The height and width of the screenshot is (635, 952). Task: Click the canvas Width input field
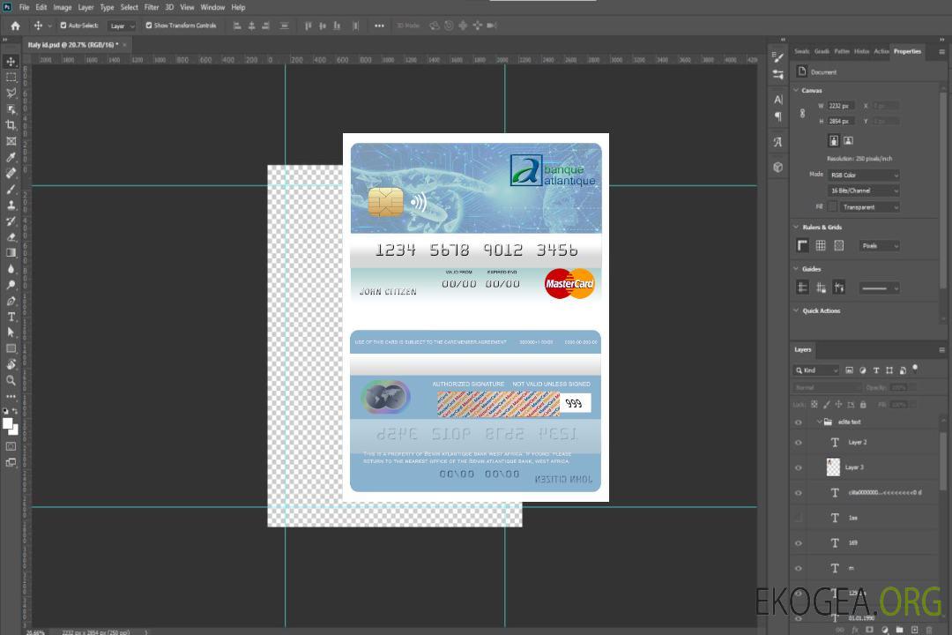[841, 106]
